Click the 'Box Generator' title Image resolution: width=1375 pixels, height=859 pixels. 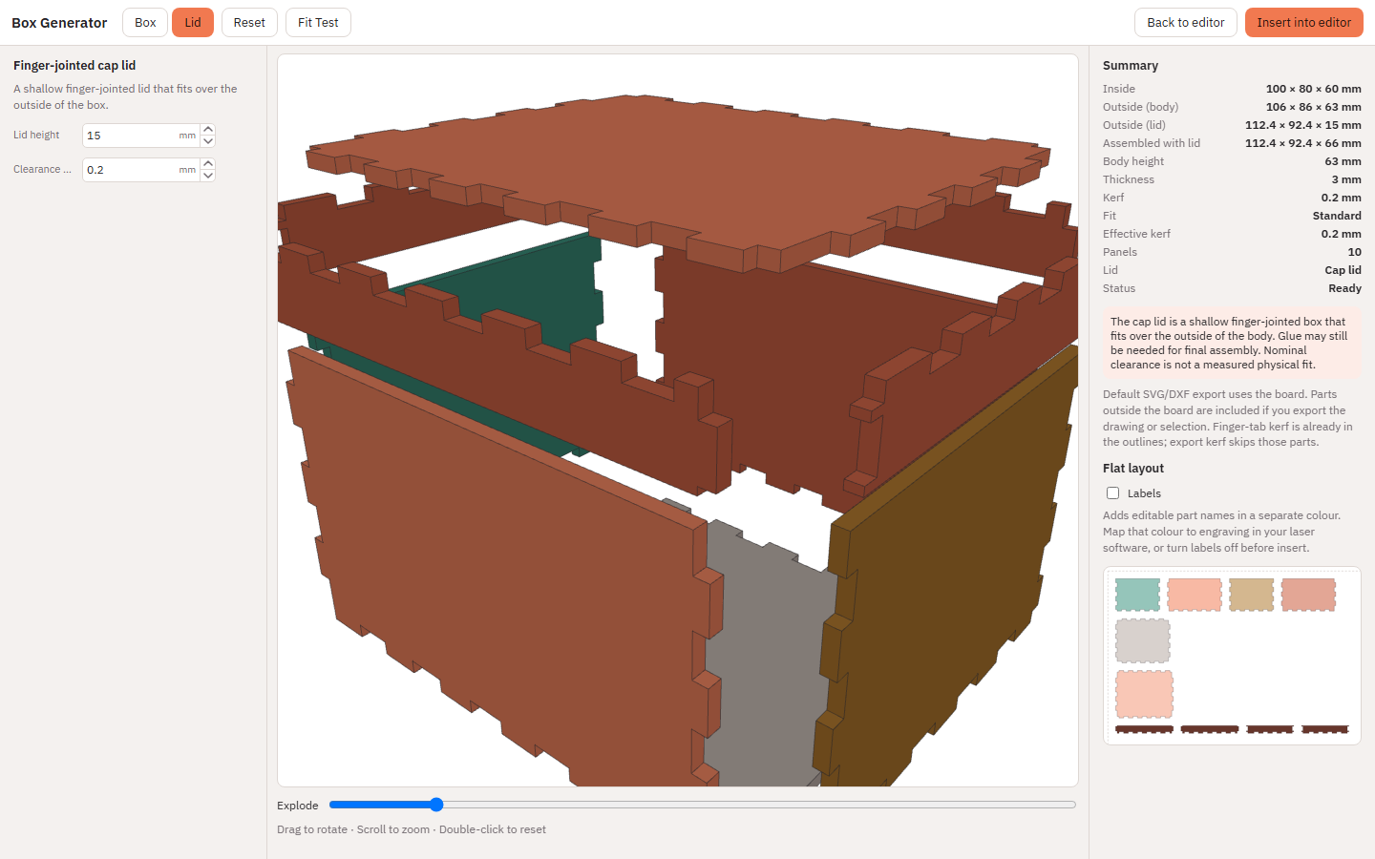(59, 23)
